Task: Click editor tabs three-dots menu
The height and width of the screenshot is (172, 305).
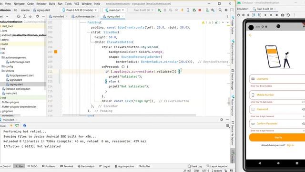Action: [228, 17]
